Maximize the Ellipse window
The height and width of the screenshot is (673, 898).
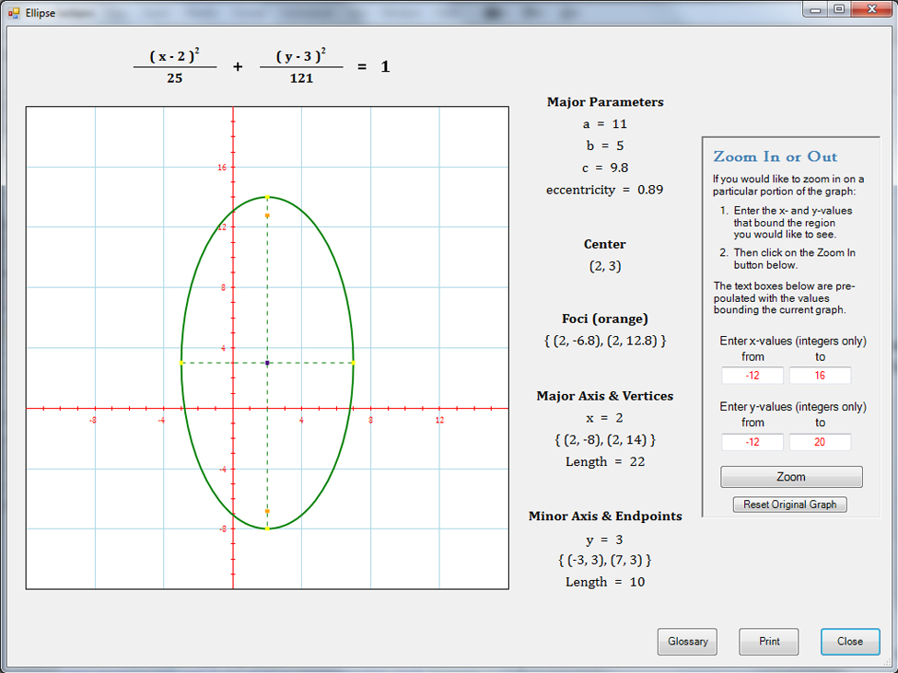[839, 9]
